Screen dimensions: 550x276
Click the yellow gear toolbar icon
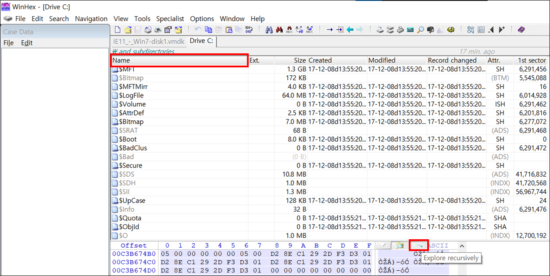click(450, 30)
